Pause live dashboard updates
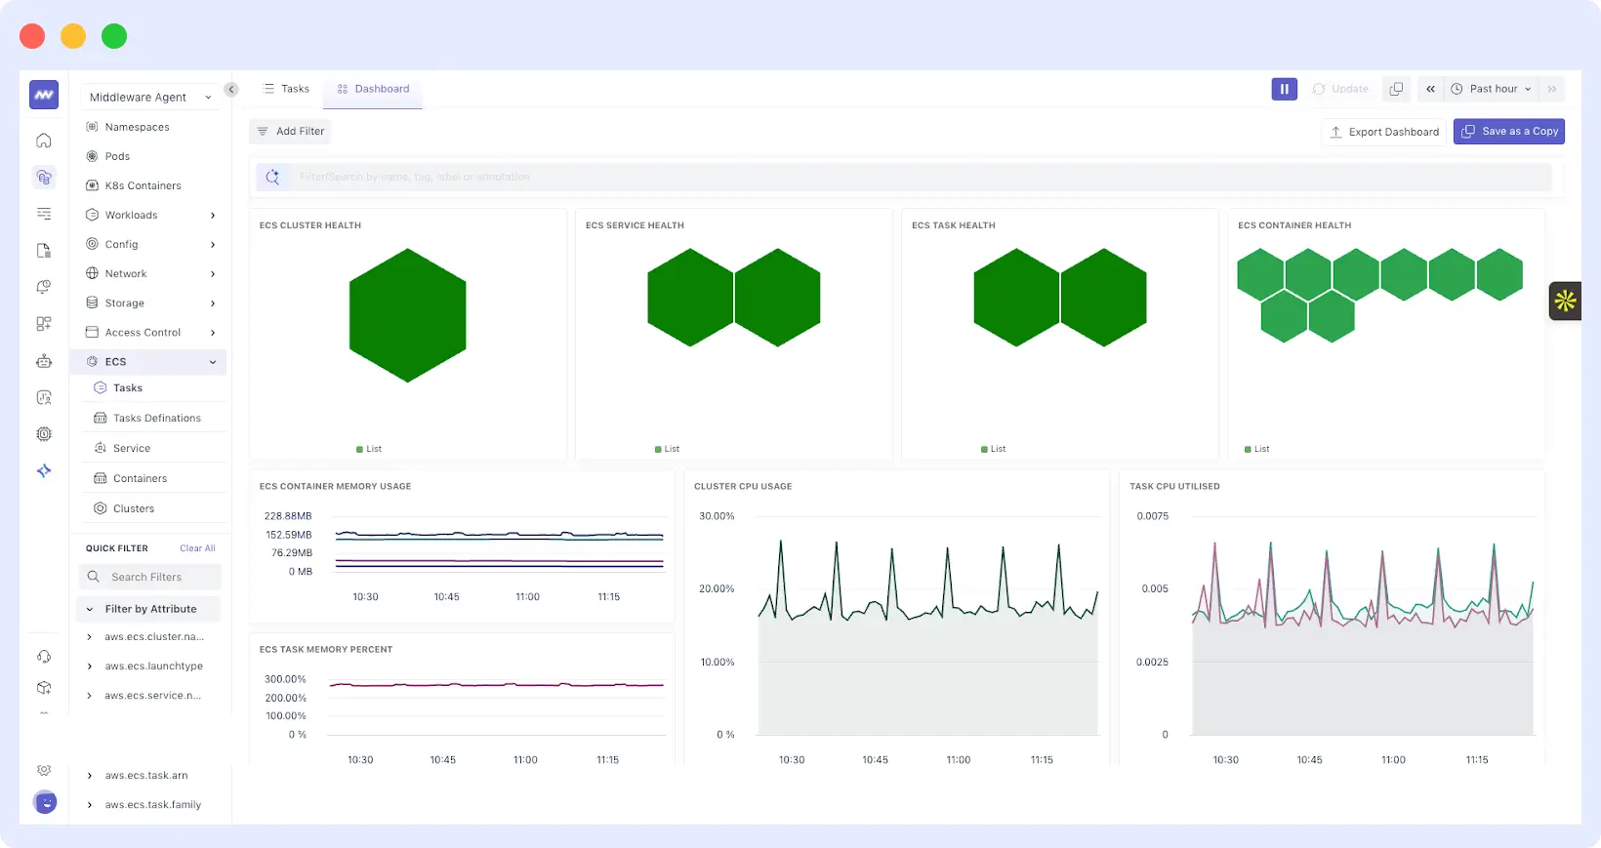 pyautogui.click(x=1284, y=89)
